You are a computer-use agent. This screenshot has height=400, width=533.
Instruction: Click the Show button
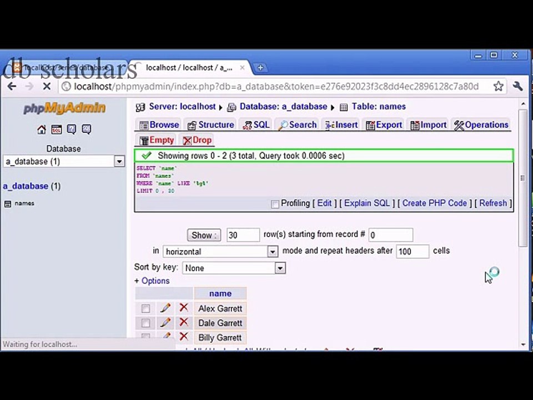(204, 235)
